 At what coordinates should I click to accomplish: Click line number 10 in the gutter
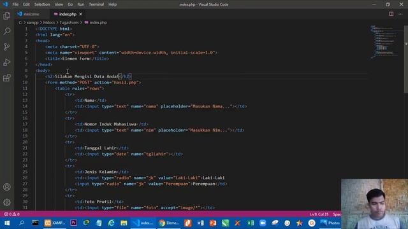click(x=25, y=82)
